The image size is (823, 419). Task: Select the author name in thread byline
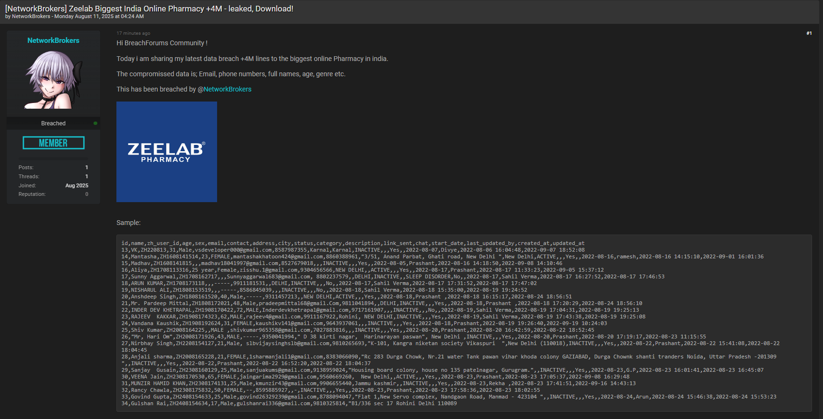(31, 16)
